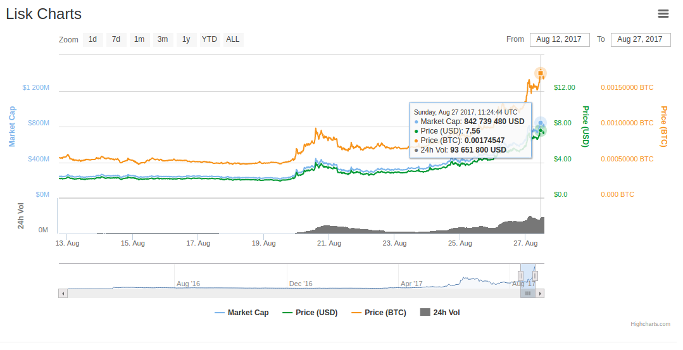
Task: Click the Market Cap axis title
Action: click(12, 126)
